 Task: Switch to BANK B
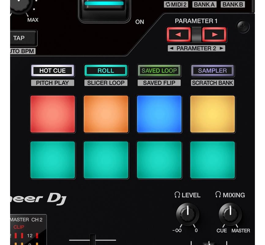point(233,4)
